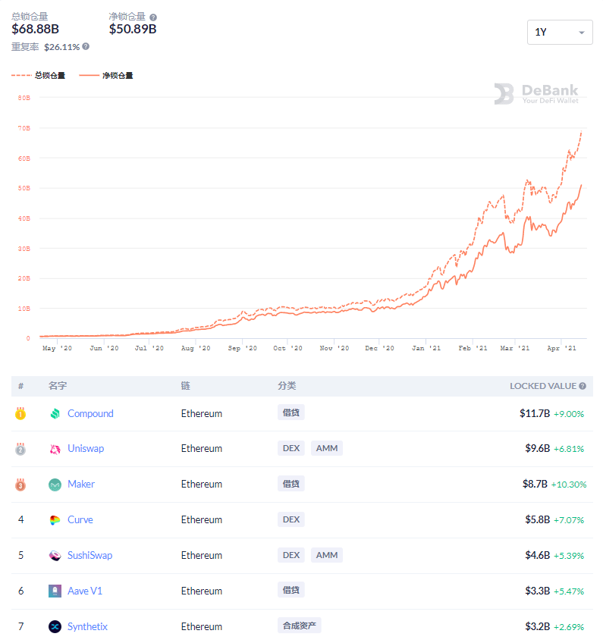Click help icon next to 净锁仓量

point(153,17)
